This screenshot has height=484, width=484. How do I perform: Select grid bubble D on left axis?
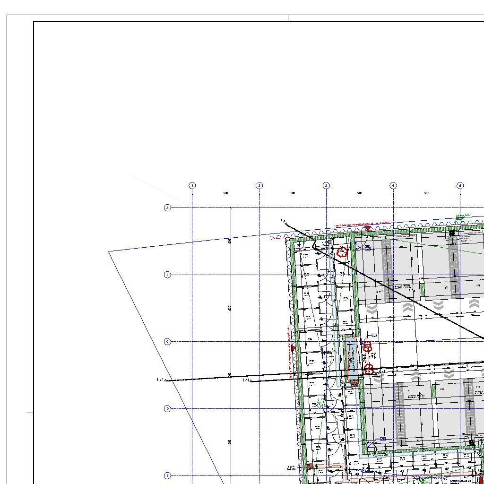tap(167, 409)
